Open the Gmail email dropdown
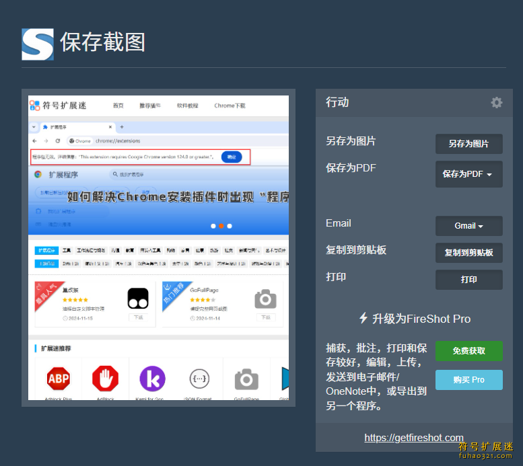Viewport: 523px width, 466px height. [x=468, y=226]
